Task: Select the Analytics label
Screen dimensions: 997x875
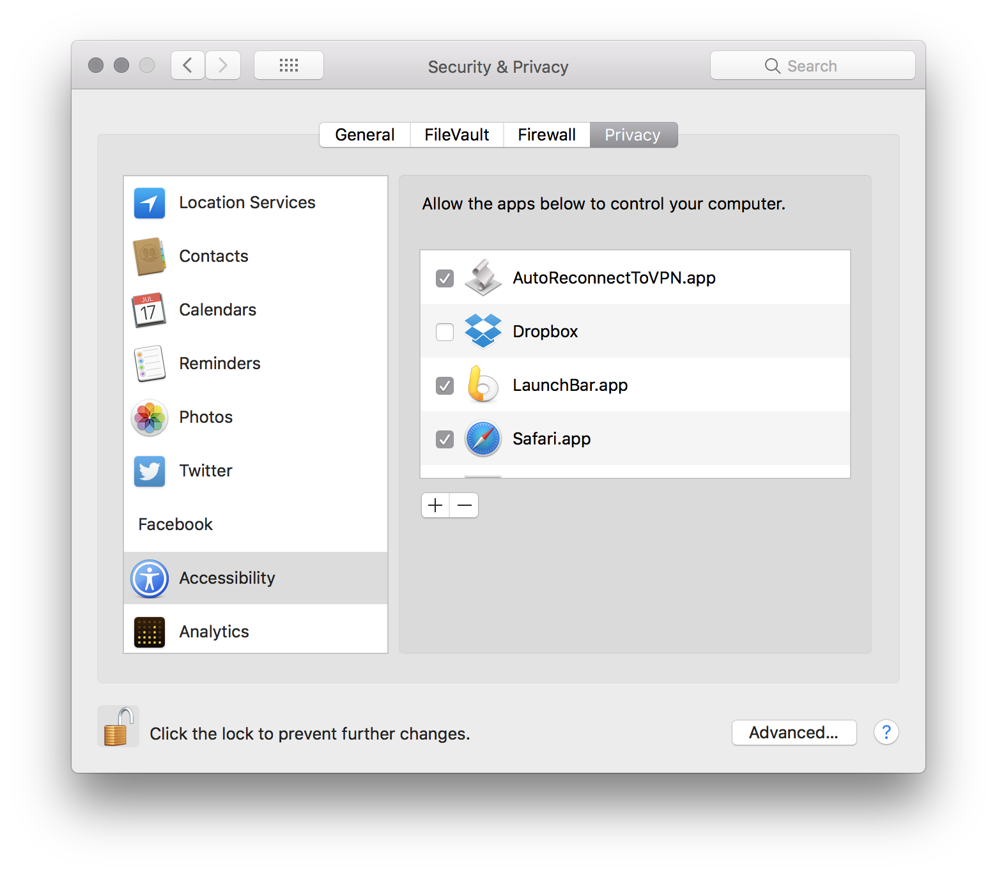Action: point(214,632)
